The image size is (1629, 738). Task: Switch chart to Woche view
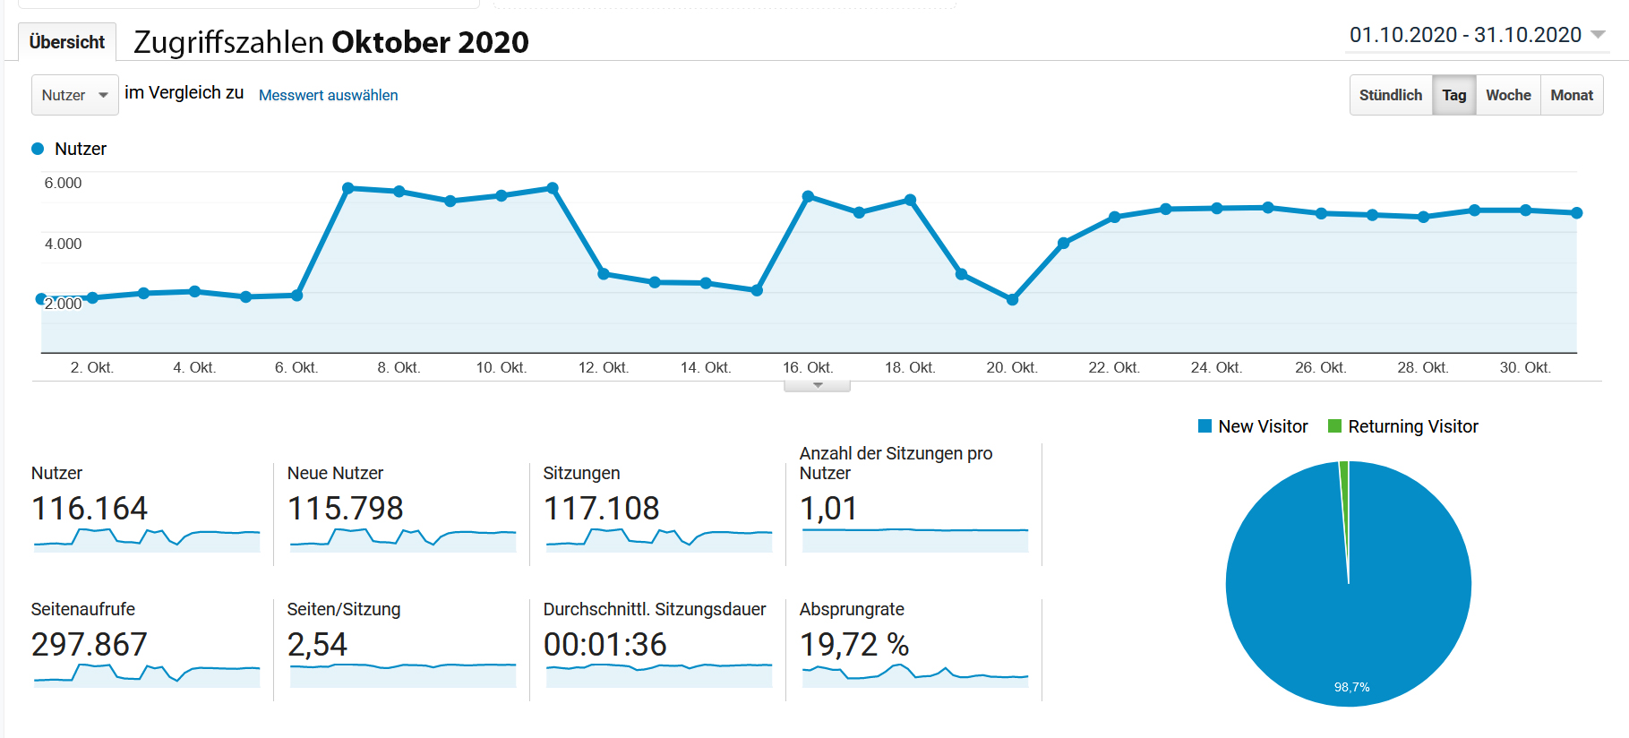tap(1508, 95)
